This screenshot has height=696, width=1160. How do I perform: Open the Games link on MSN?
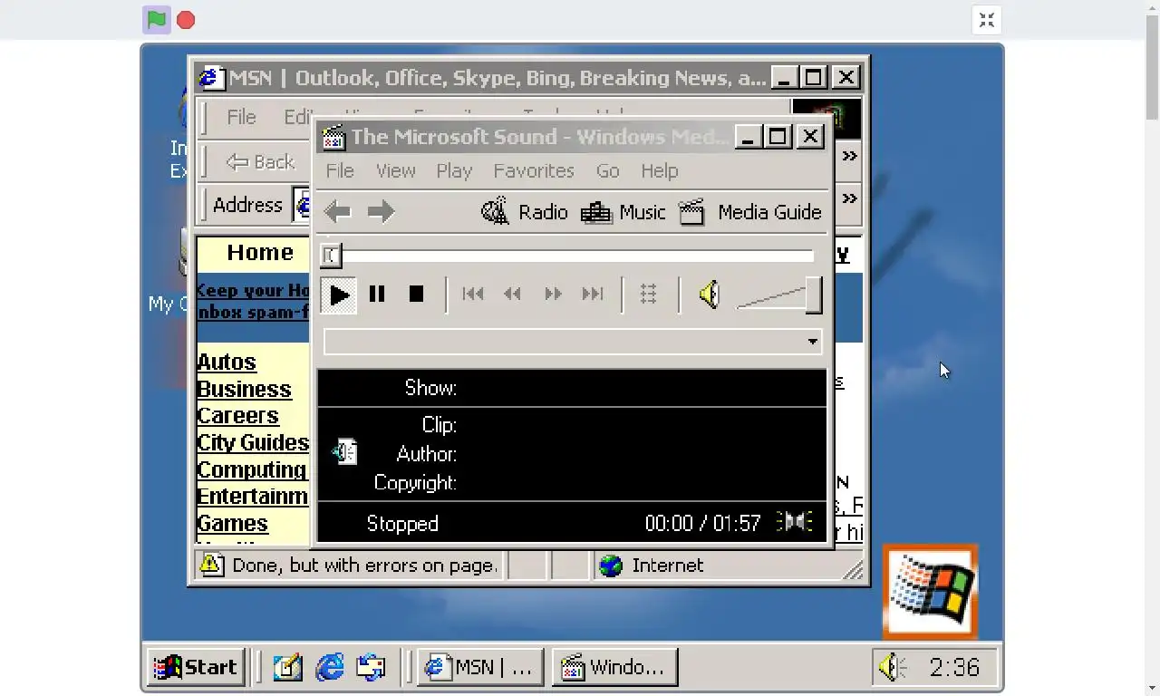pos(232,524)
